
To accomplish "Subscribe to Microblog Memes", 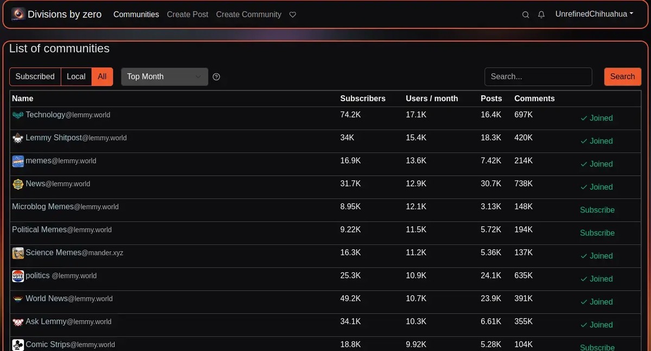I will (597, 210).
